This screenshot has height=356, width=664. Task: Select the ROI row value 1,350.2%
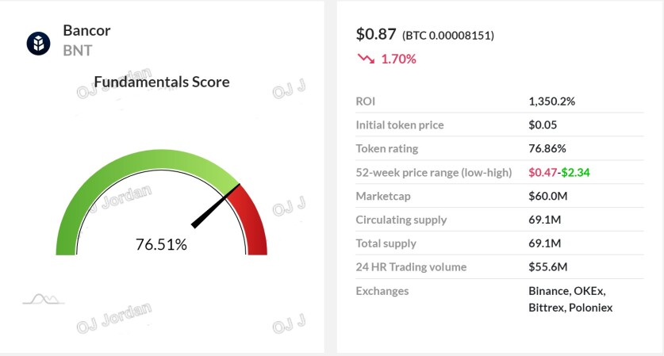(x=552, y=101)
